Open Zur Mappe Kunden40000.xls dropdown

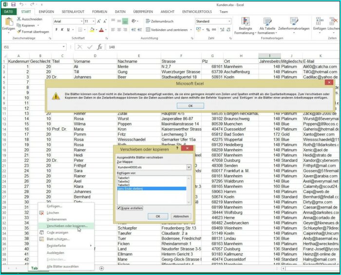pos(189,167)
